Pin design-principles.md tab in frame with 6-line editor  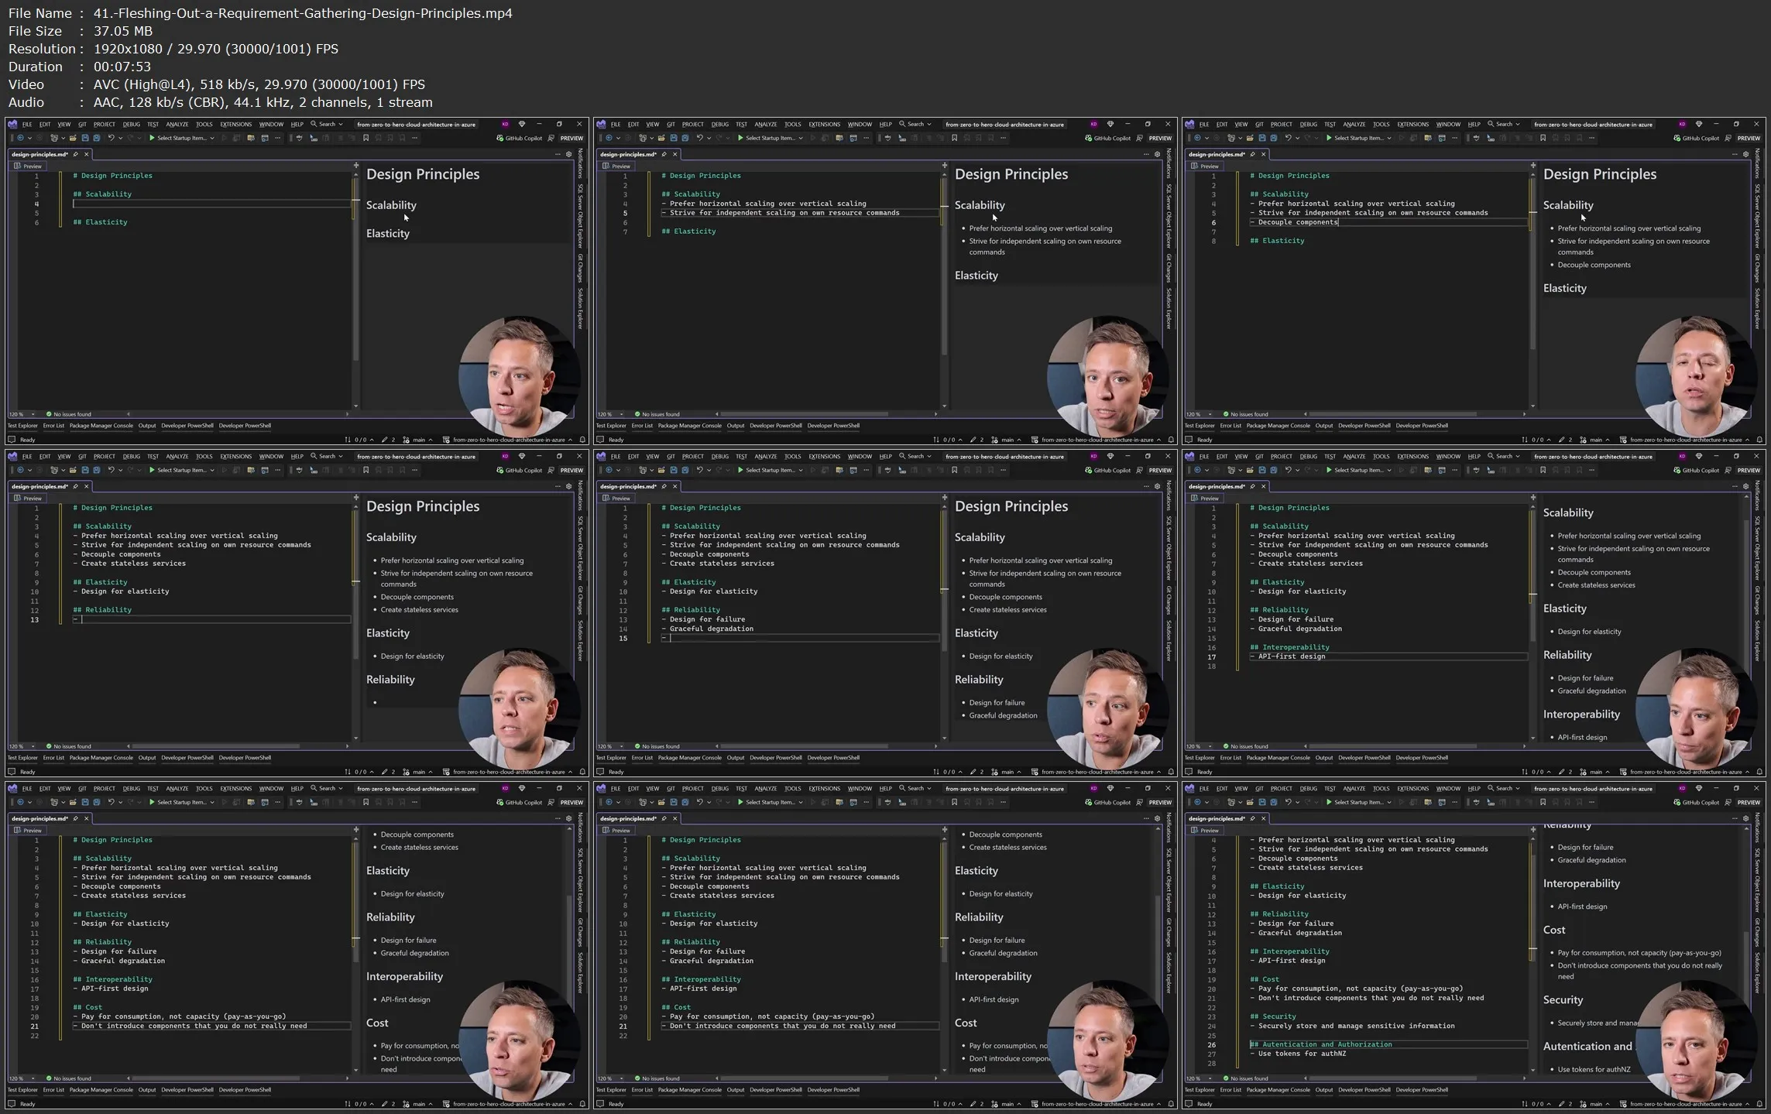(x=76, y=154)
